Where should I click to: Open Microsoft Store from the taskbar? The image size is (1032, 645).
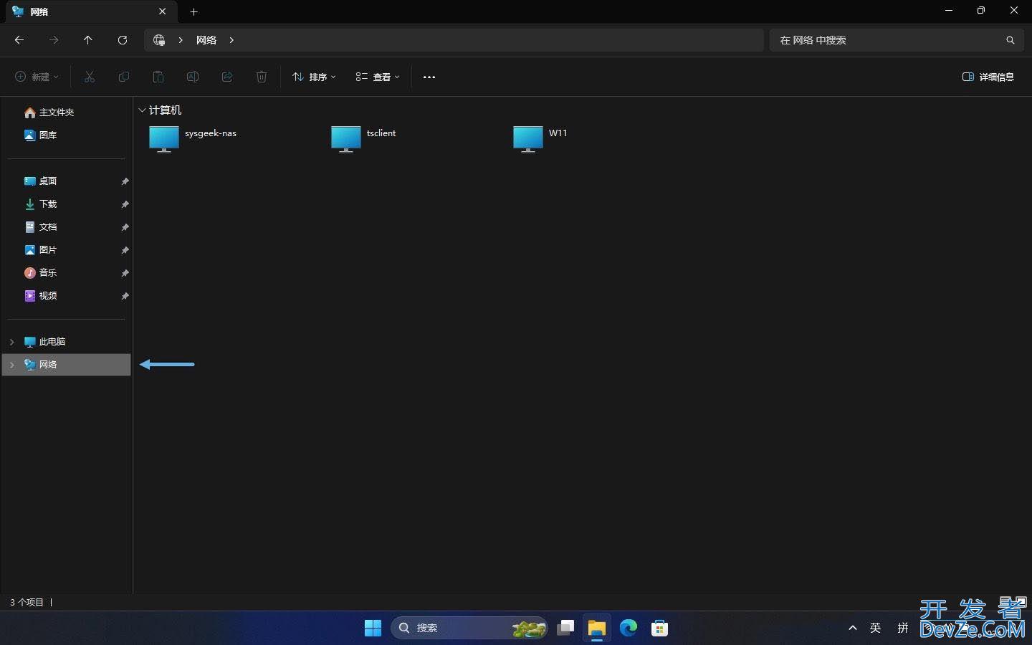[x=660, y=628]
